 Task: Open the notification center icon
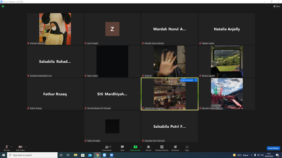tap(277, 155)
